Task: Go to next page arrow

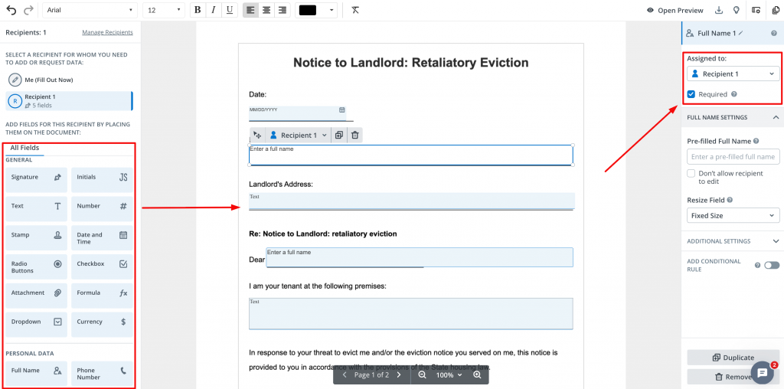Action: coord(398,375)
